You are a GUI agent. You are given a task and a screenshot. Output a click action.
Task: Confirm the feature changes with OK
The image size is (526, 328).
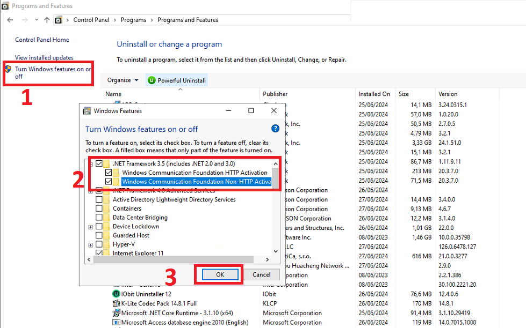pyautogui.click(x=220, y=275)
